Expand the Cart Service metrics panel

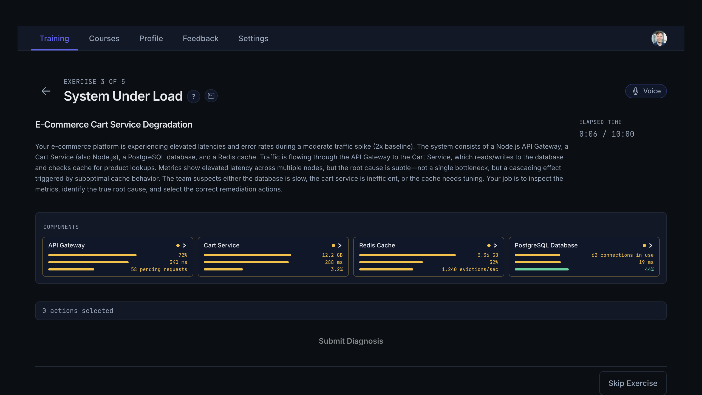(340, 246)
